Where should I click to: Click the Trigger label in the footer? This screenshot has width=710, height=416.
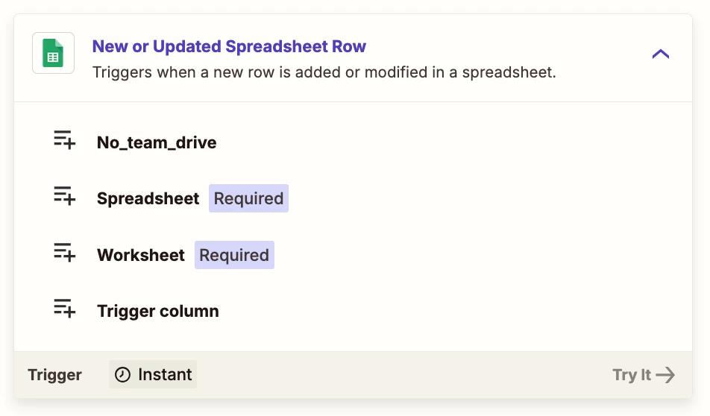[54, 375]
